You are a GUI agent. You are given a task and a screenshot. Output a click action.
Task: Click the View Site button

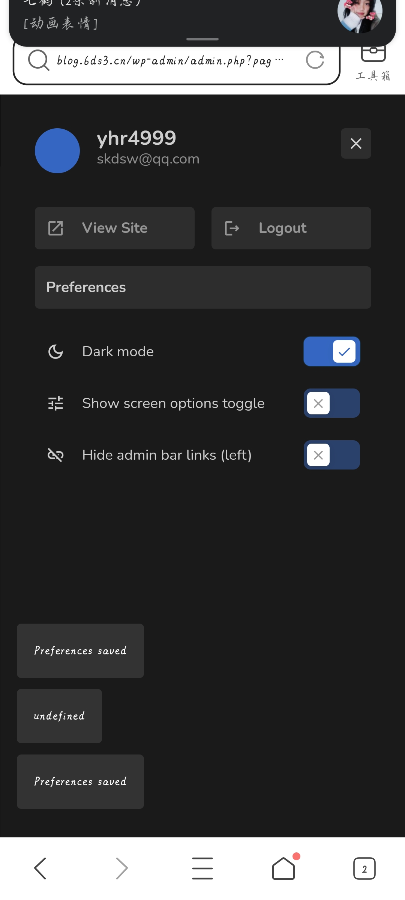click(115, 228)
